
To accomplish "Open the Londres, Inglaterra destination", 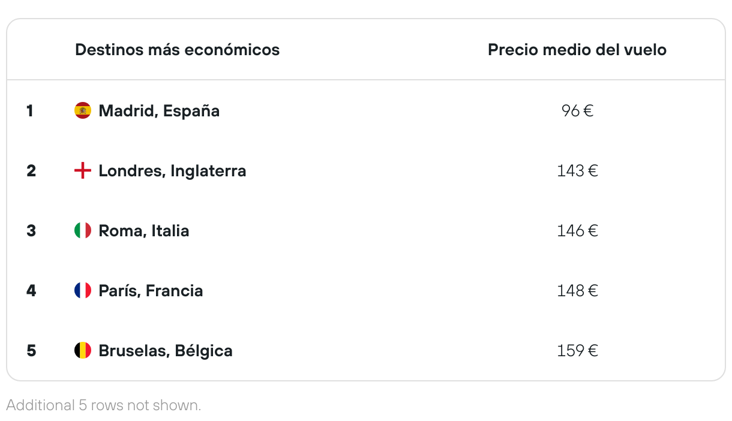I will pos(172,171).
